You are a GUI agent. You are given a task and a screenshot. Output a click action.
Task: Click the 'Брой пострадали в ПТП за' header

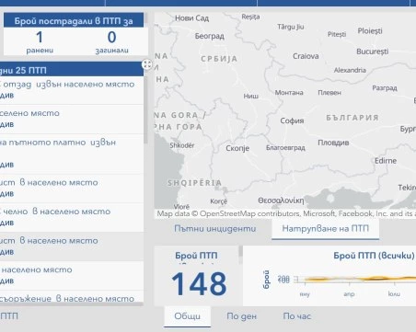click(74, 20)
